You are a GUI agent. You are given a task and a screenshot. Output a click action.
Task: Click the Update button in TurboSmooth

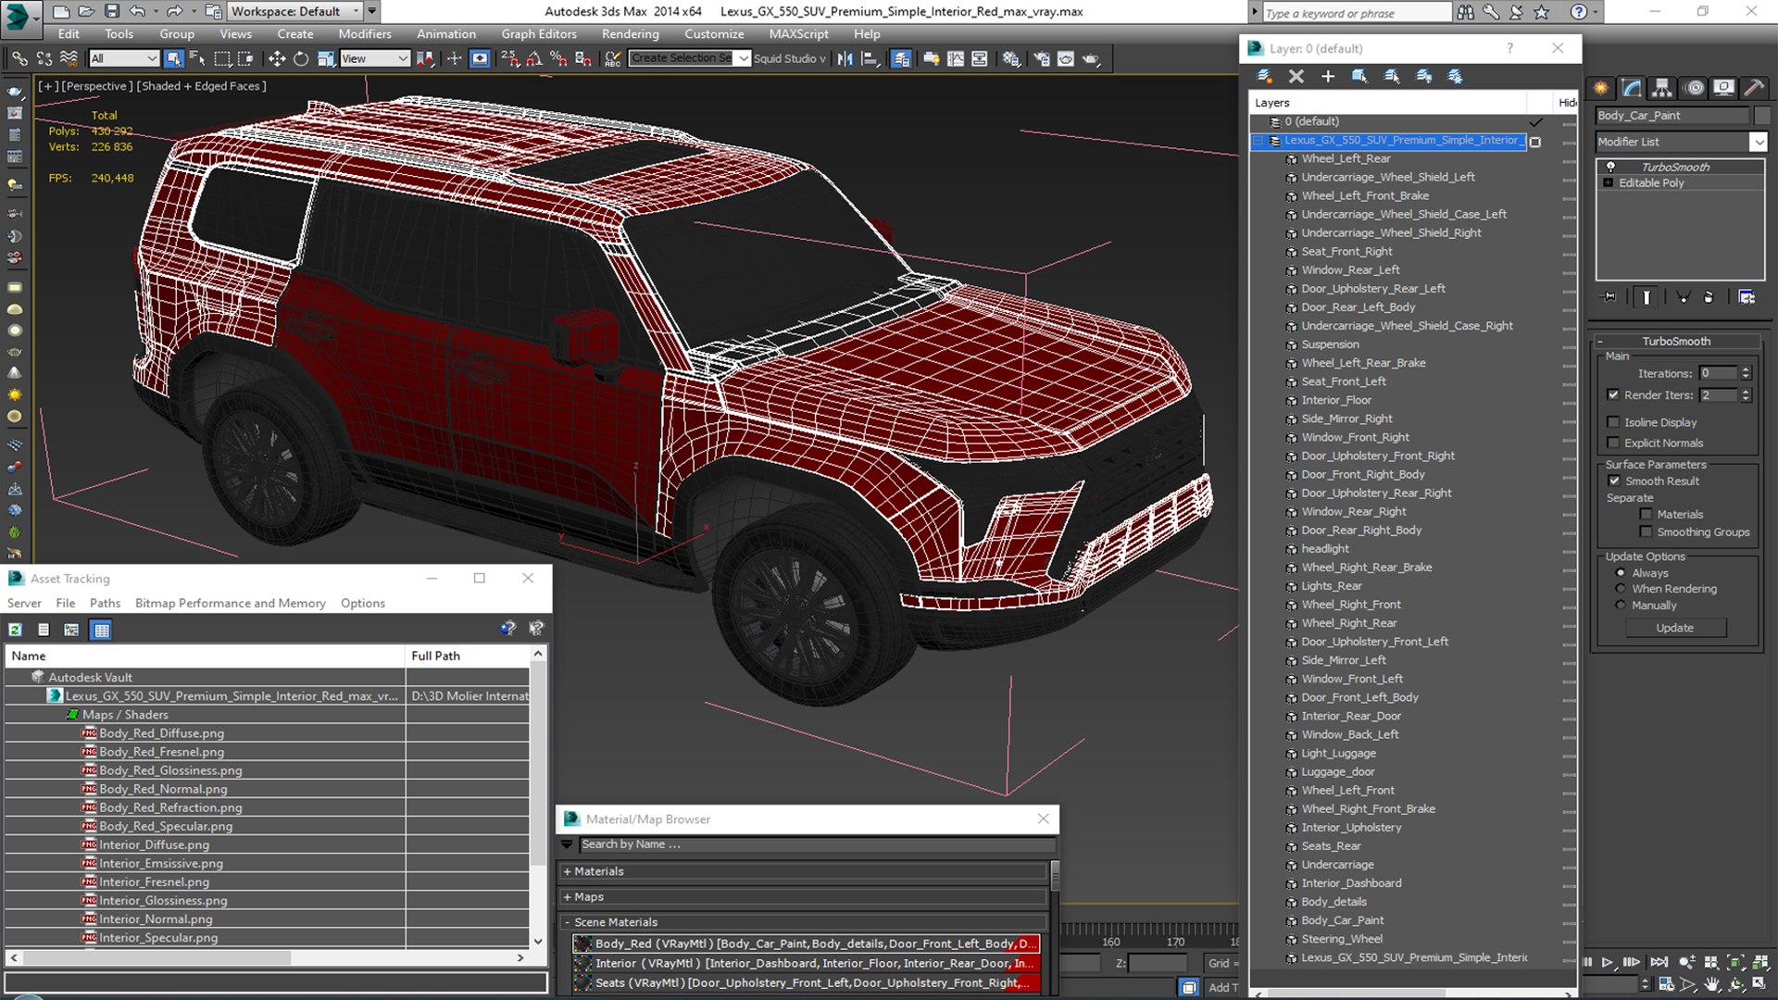(1675, 628)
